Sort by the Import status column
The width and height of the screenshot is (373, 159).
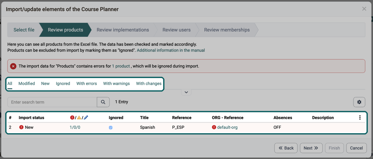point(31,118)
